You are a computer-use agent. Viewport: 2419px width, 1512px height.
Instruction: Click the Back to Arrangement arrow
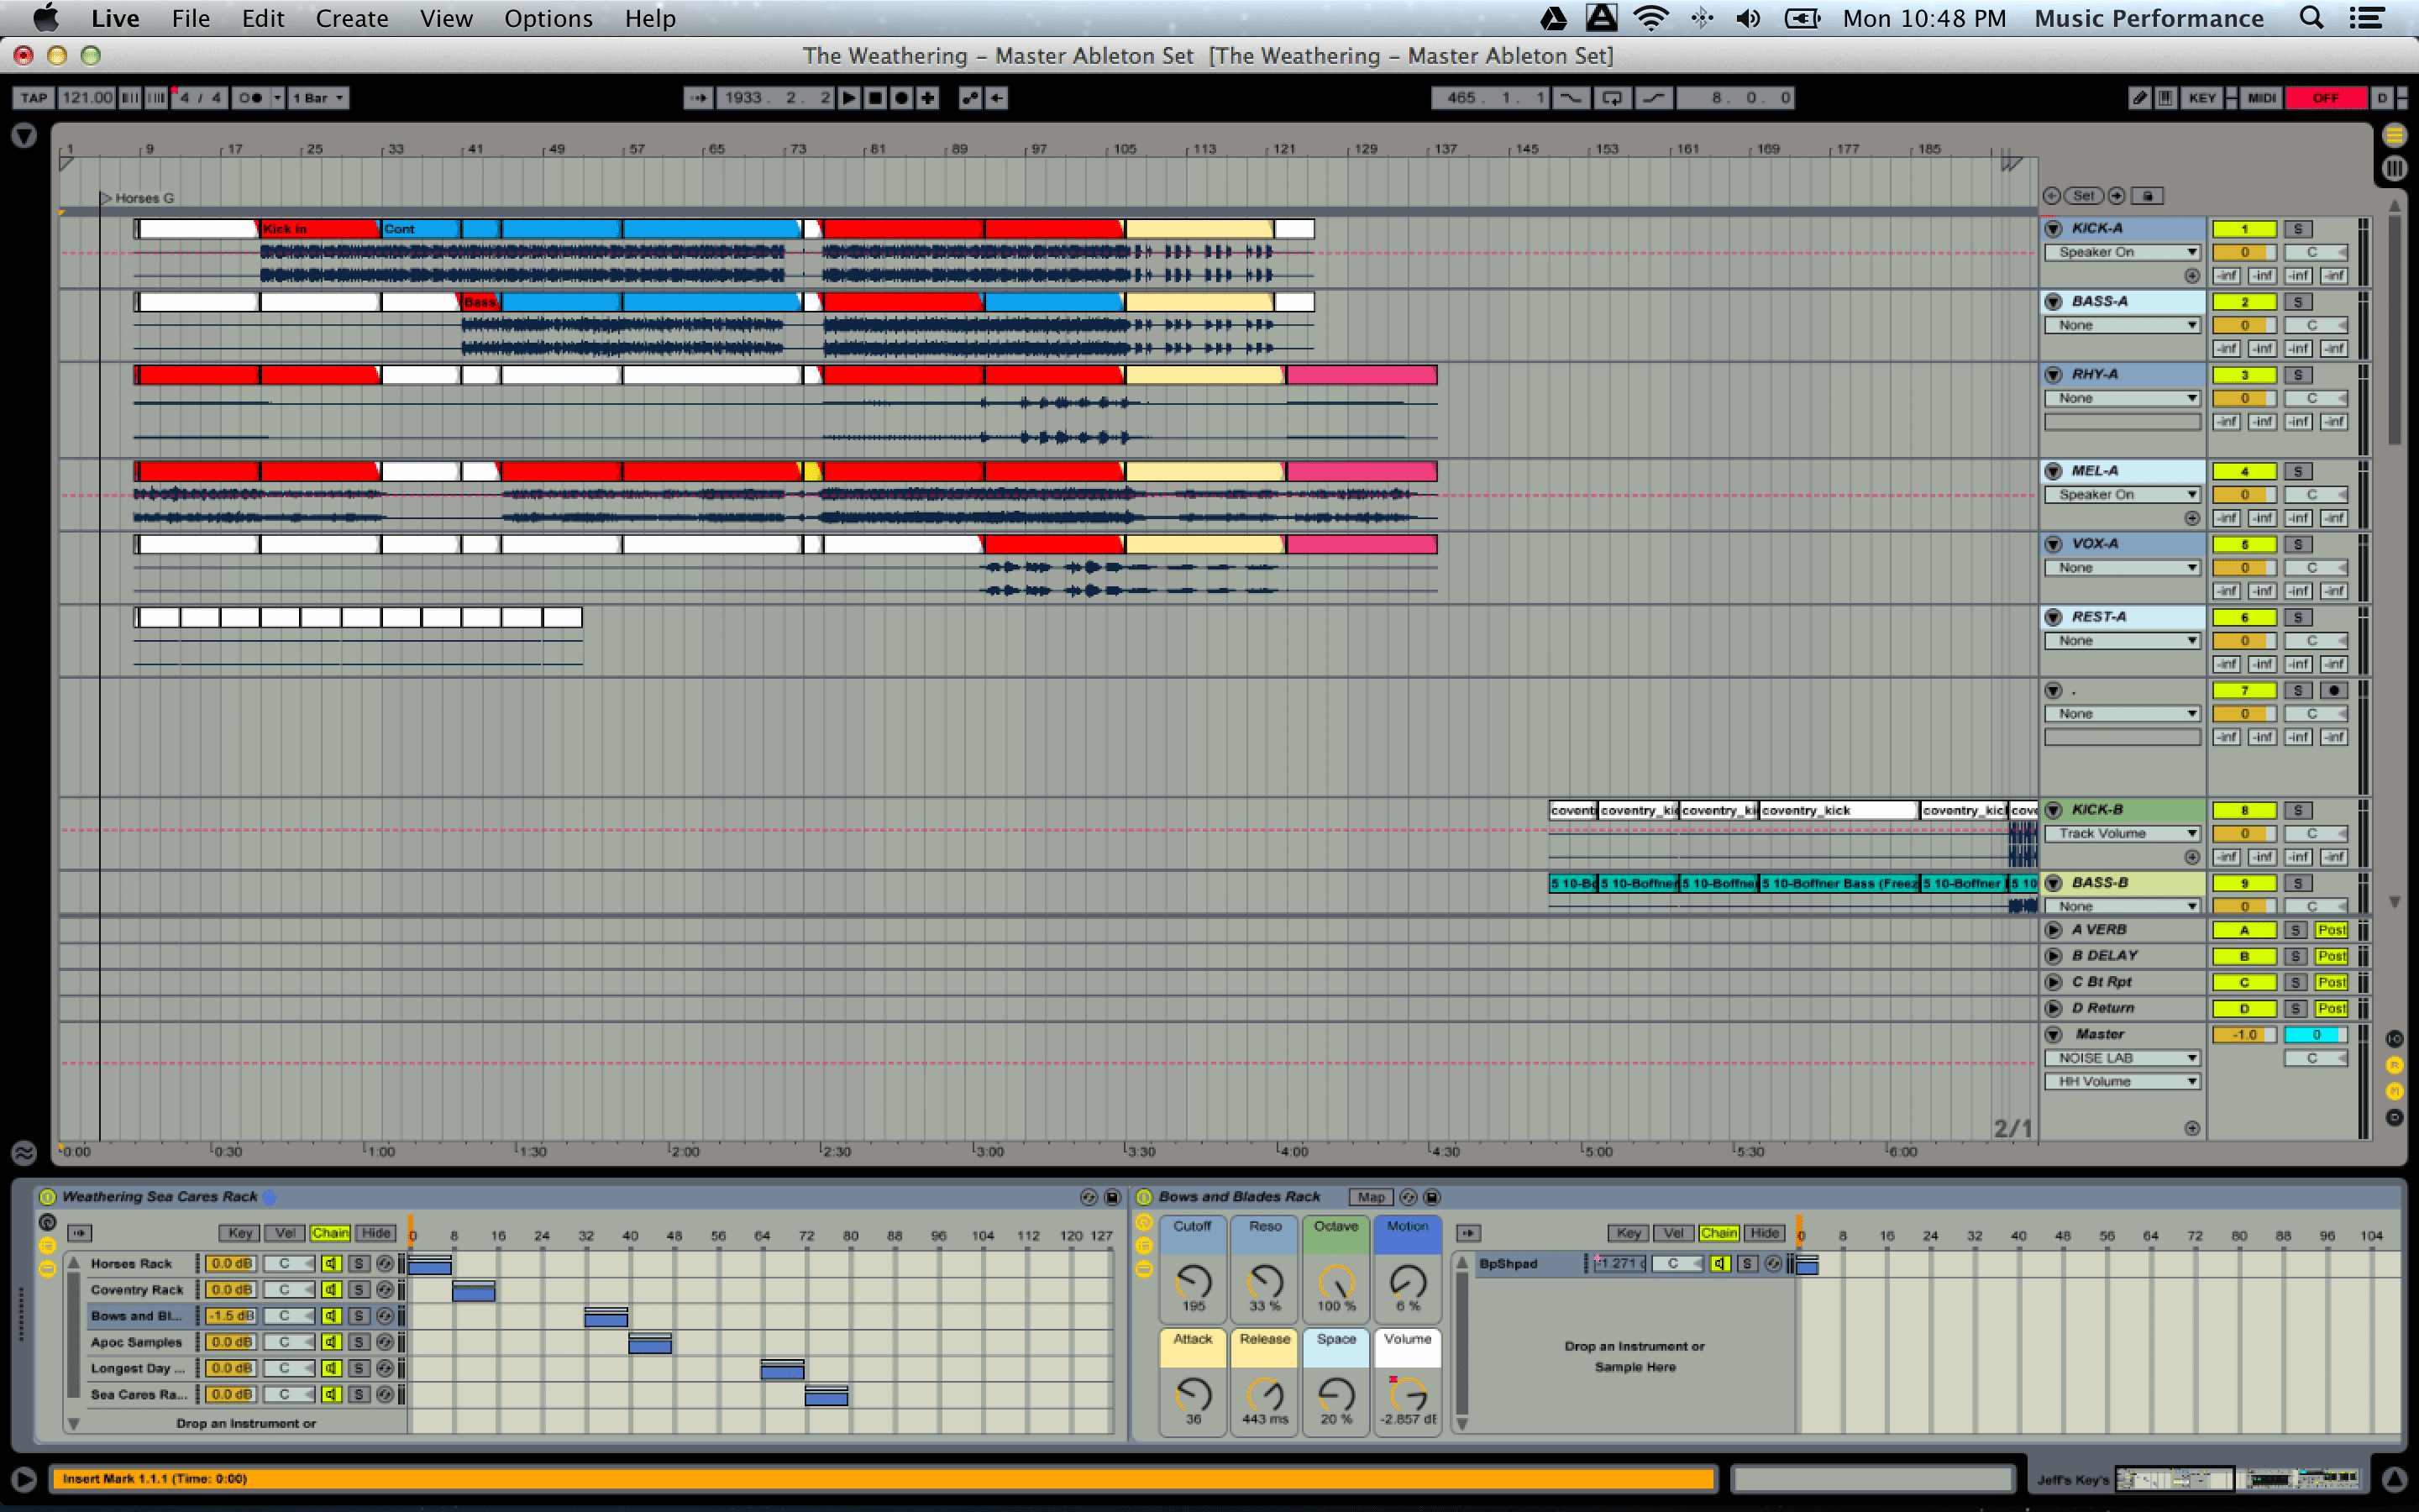[x=997, y=97]
